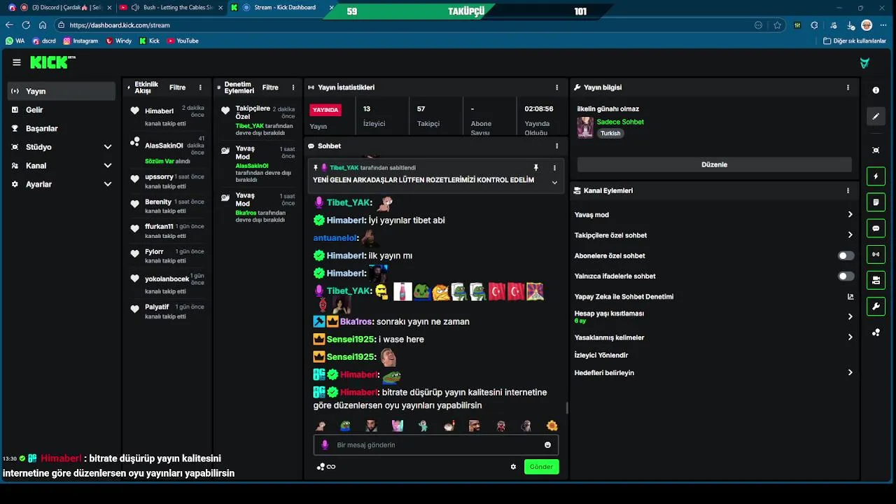Insert the sunflower quick emote above chat input
Image resolution: width=896 pixels, height=504 pixels.
point(552,426)
